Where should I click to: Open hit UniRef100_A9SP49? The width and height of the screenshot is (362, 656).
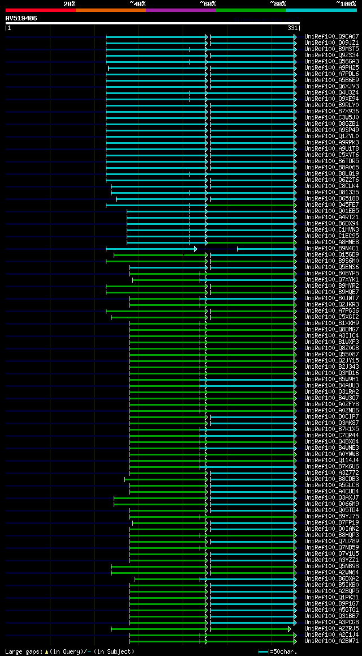tap(331, 130)
